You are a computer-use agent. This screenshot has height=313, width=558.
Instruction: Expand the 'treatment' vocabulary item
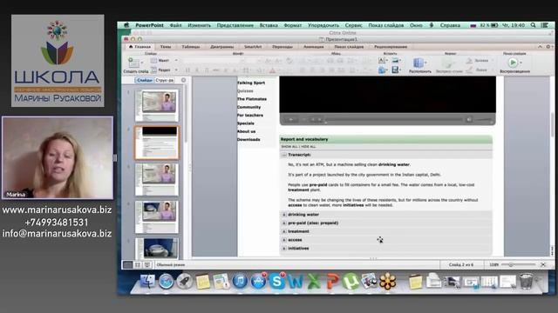[x=284, y=231]
